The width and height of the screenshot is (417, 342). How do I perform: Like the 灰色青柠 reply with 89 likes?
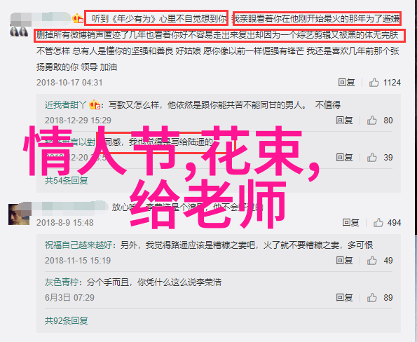pyautogui.click(x=372, y=298)
